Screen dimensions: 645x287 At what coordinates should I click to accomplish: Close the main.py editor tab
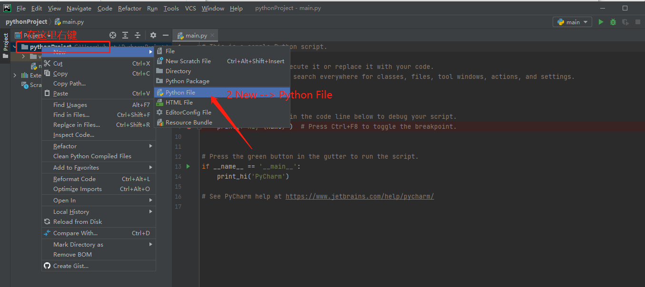(x=212, y=35)
